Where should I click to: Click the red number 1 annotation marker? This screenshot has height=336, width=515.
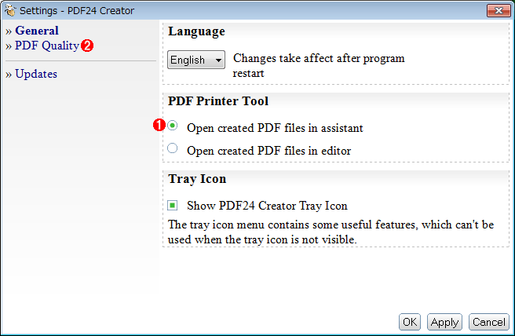coord(159,125)
